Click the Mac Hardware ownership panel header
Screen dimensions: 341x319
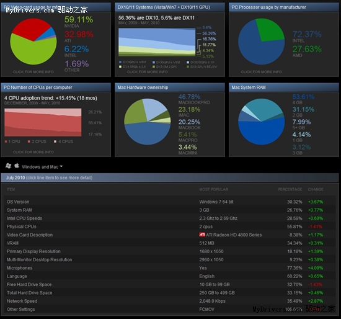[170, 88]
